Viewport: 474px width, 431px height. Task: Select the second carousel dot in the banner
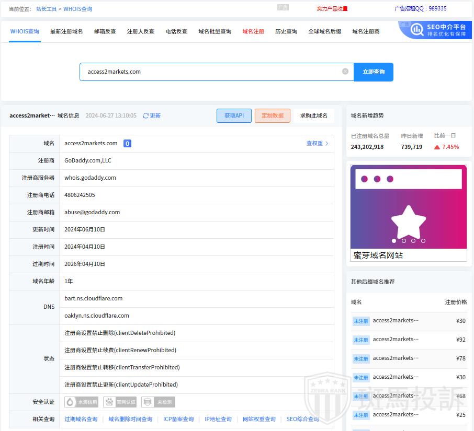(404, 241)
